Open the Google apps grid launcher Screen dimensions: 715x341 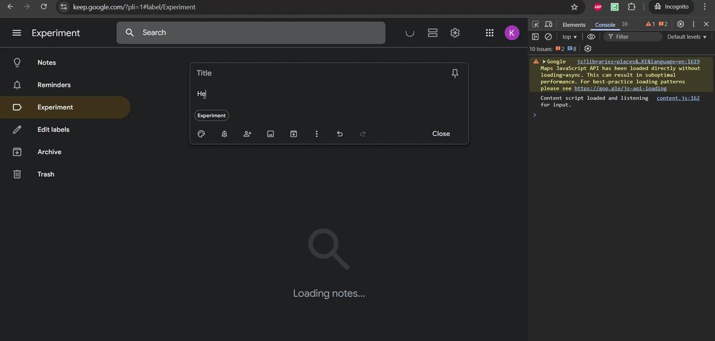pos(489,33)
